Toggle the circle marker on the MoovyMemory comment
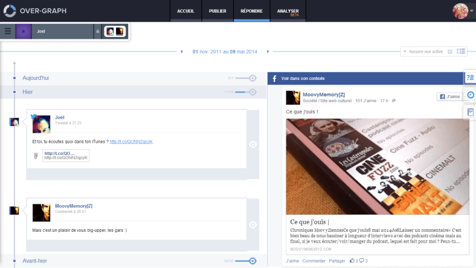Image resolution: width=476 pixels, height=268 pixels. (252, 225)
